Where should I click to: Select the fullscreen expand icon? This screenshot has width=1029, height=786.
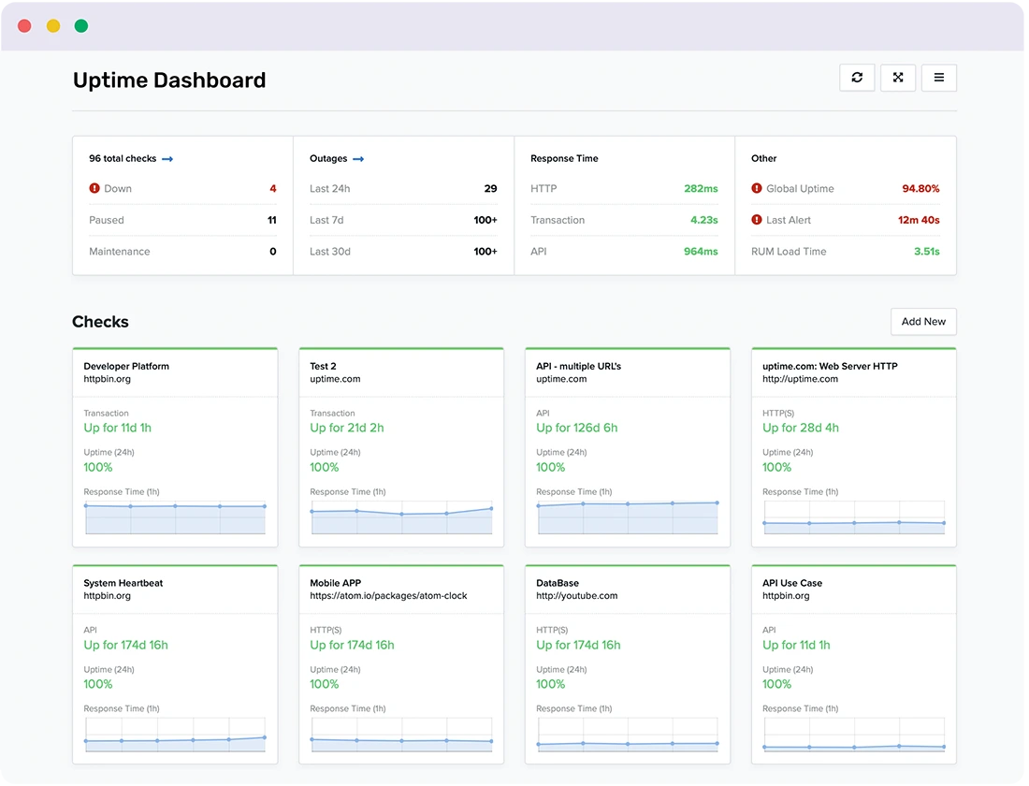pyautogui.click(x=898, y=78)
